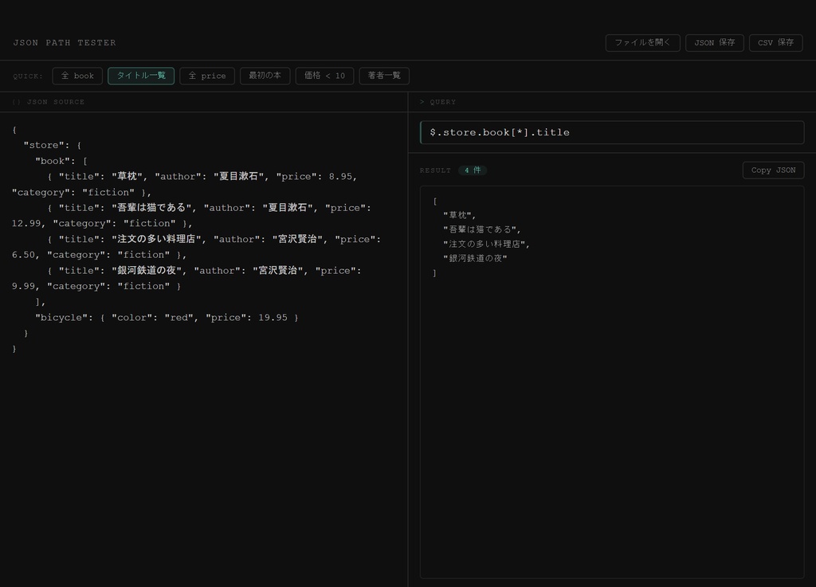Image resolution: width=816 pixels, height=587 pixels.
Task: Click title 注文の多い料理店 in JSON source
Action: [x=157, y=239]
